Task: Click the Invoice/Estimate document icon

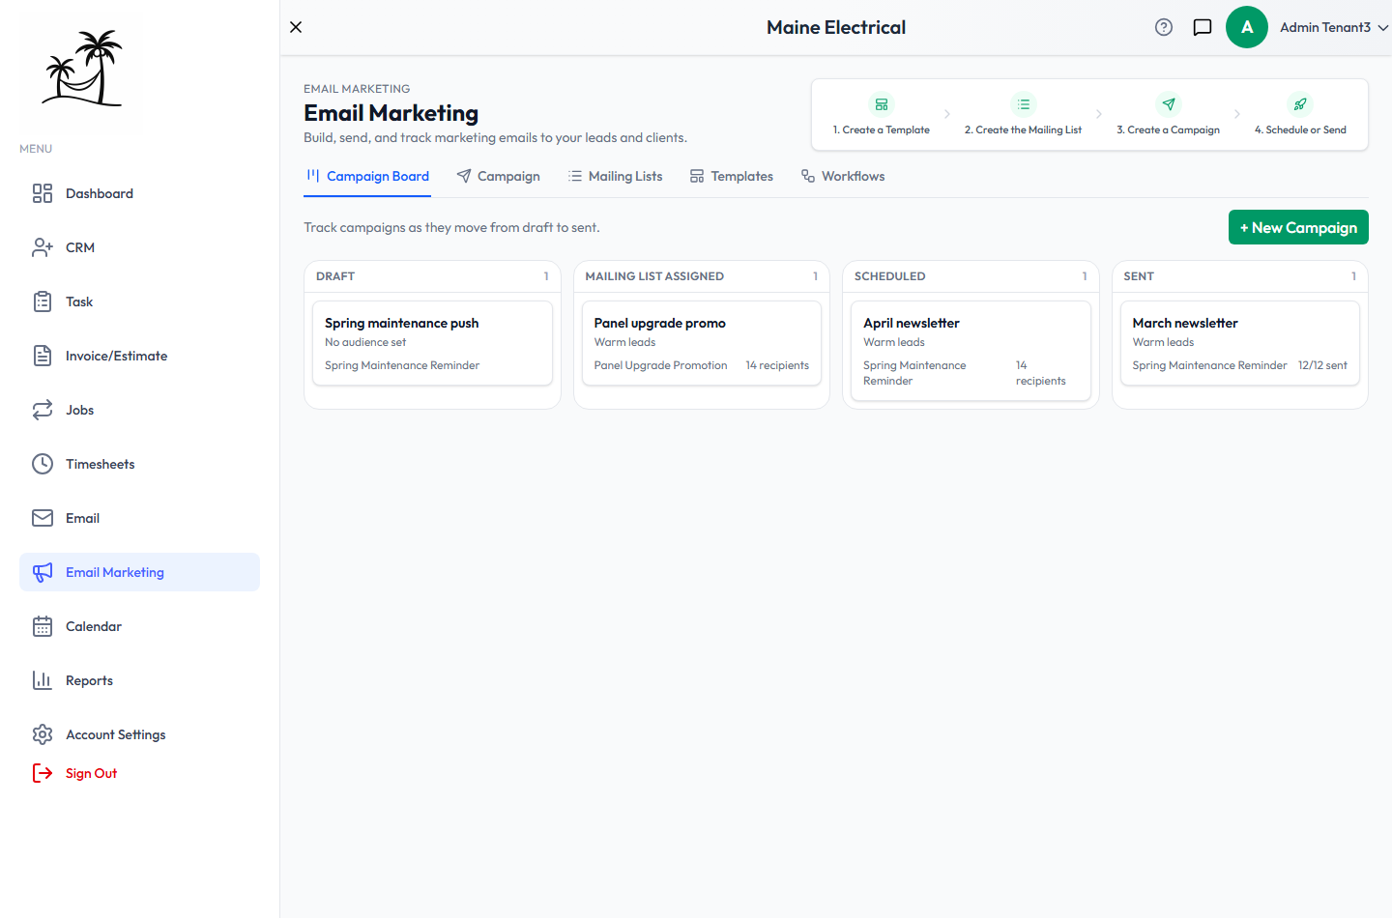Action: pos(43,356)
